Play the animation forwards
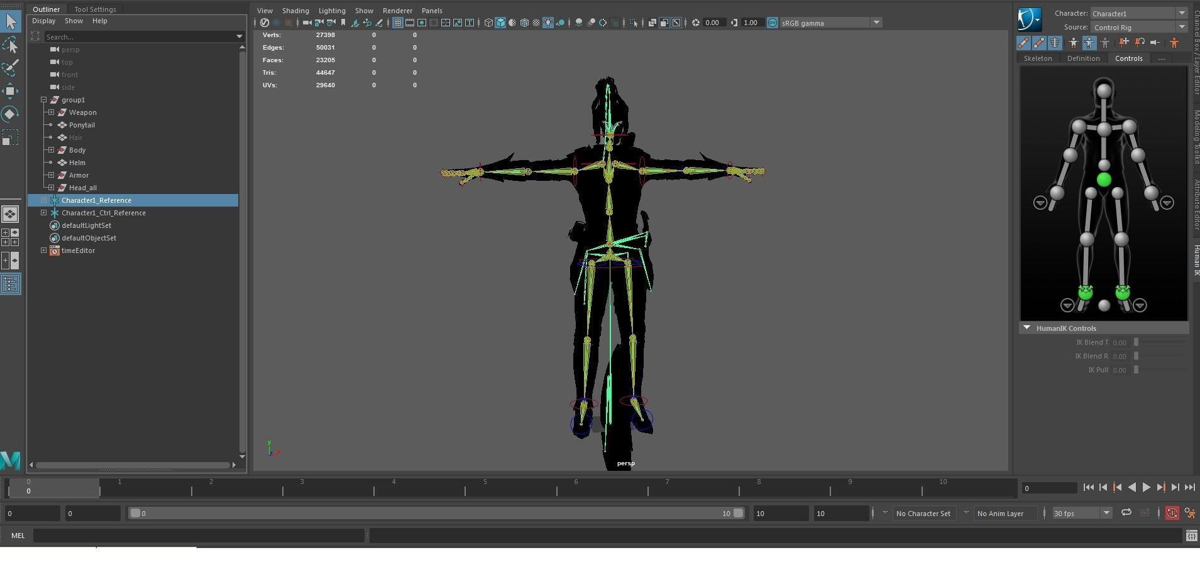 (x=1147, y=487)
